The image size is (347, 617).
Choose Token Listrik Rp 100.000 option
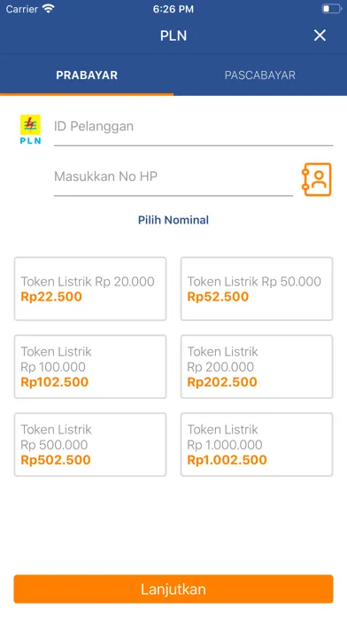pyautogui.click(x=90, y=367)
